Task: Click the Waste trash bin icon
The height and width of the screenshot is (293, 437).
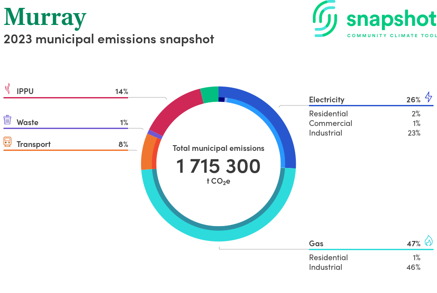Action: (x=7, y=120)
